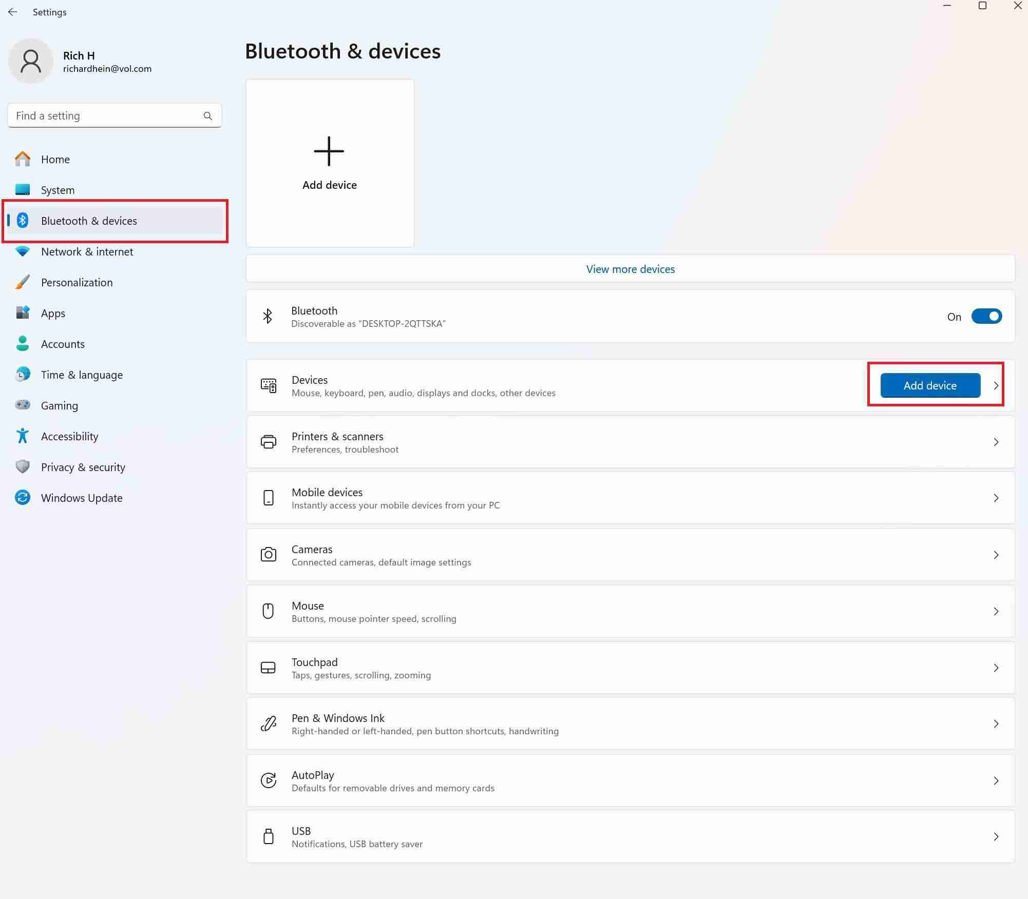Click the Network wifi icon
This screenshot has width=1028, height=899.
click(23, 251)
